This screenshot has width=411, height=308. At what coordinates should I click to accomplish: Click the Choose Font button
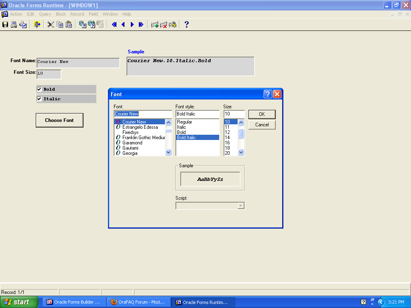pos(59,120)
